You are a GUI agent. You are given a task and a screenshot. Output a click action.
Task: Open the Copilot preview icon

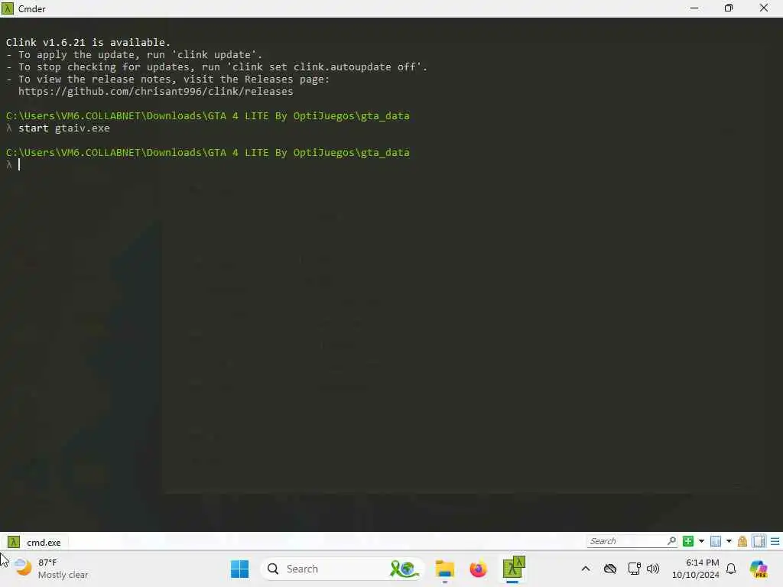pos(759,569)
